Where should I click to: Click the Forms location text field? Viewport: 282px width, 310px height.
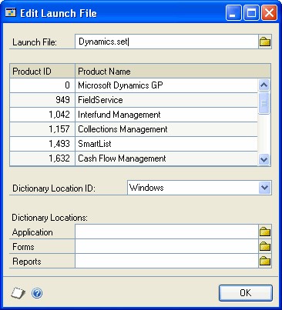point(166,246)
